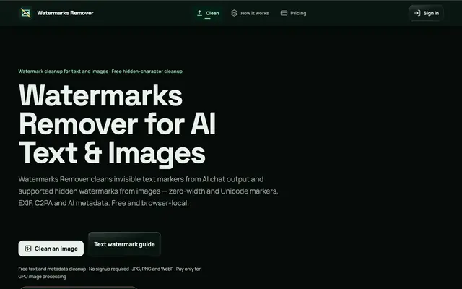Open the Watermarks Remover brand name link
Screen dimensions: 462x289
(65, 13)
